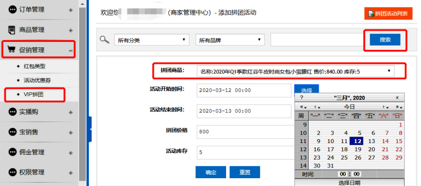Go to next month in calendar
The height and width of the screenshot is (186, 421).
(385, 107)
